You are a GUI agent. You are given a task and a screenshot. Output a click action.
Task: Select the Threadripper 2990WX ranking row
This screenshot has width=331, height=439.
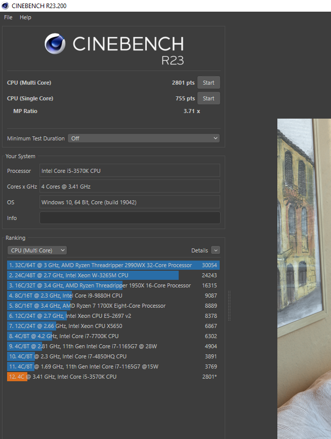click(x=113, y=265)
